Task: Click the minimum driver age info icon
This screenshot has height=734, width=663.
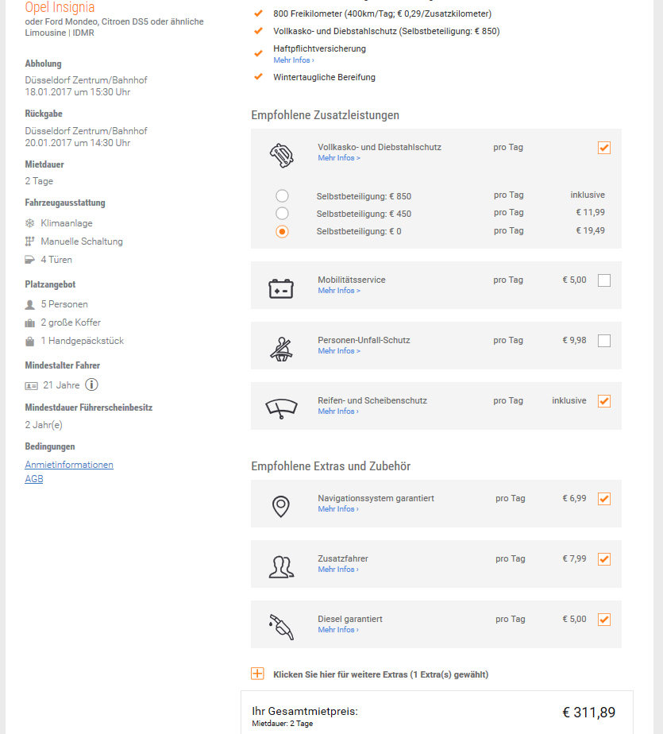Action: pos(92,385)
